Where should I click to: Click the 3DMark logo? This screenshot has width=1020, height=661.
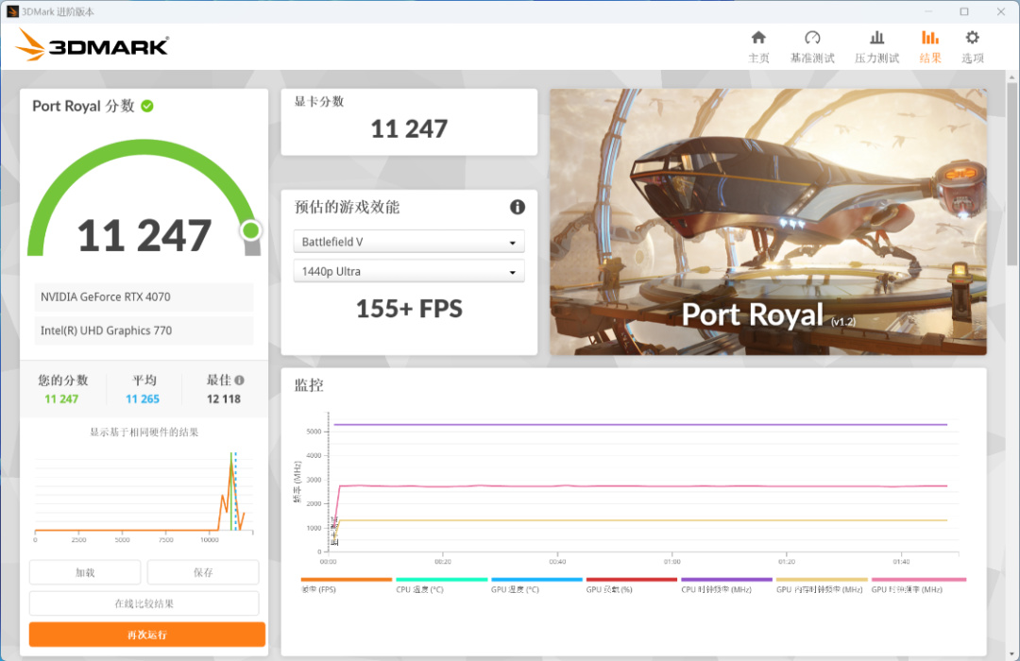point(93,45)
